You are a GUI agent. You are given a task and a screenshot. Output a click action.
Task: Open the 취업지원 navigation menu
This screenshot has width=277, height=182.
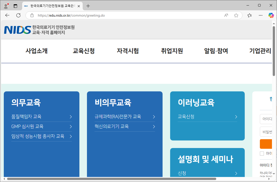(172, 51)
